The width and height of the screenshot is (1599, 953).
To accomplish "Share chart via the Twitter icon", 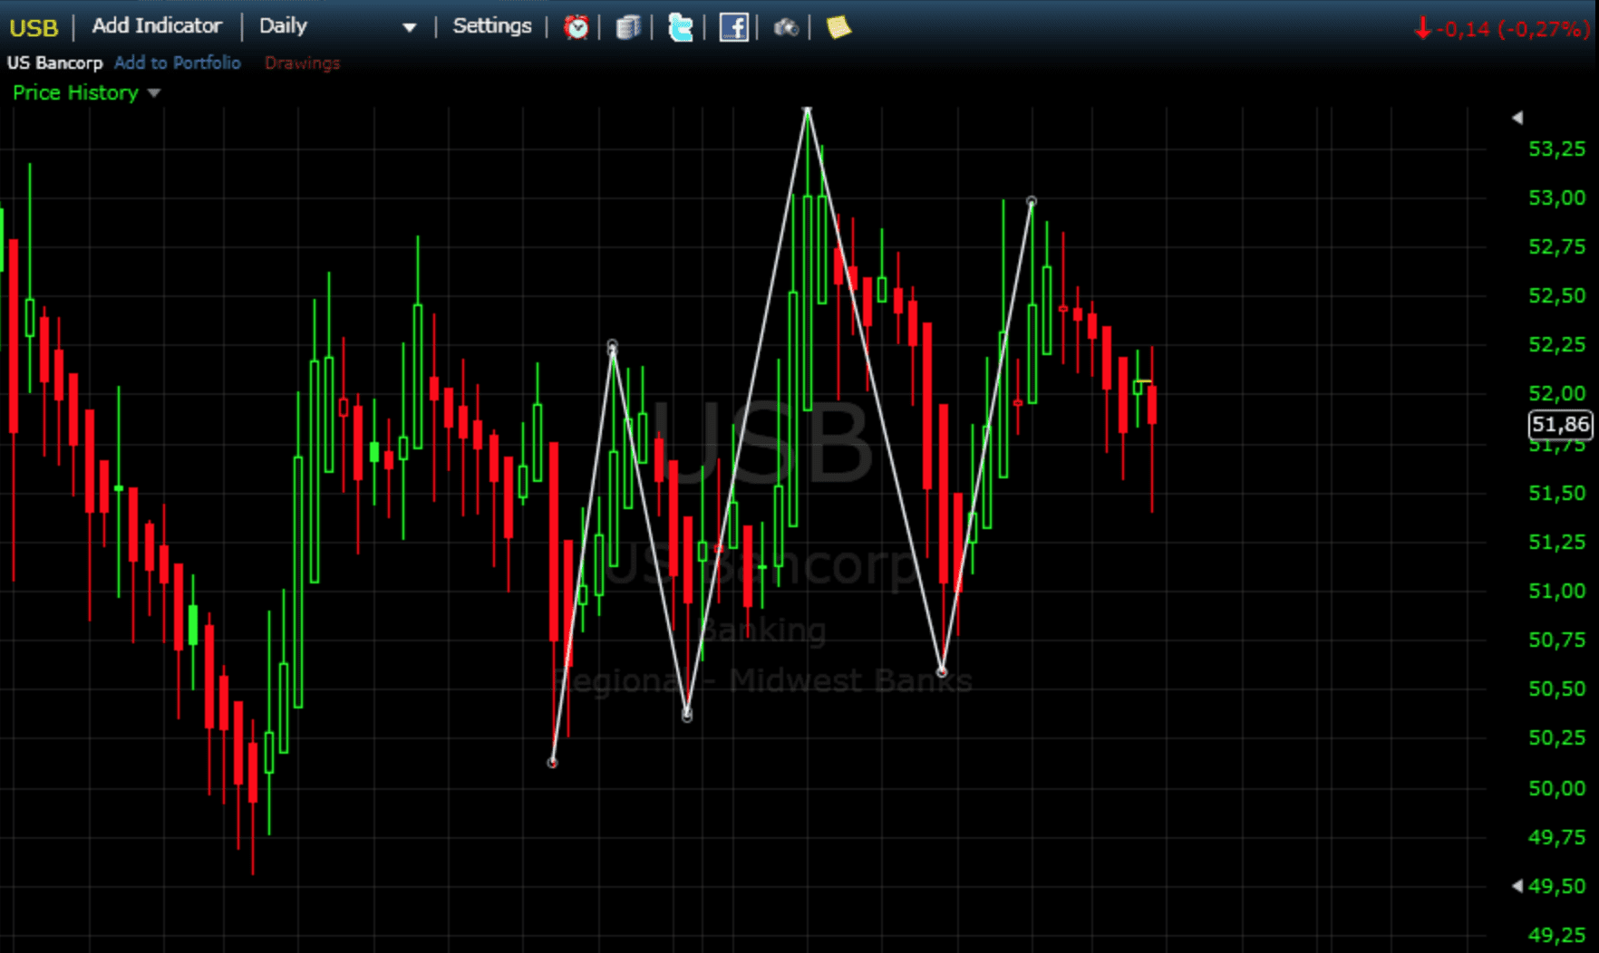I will [x=681, y=27].
